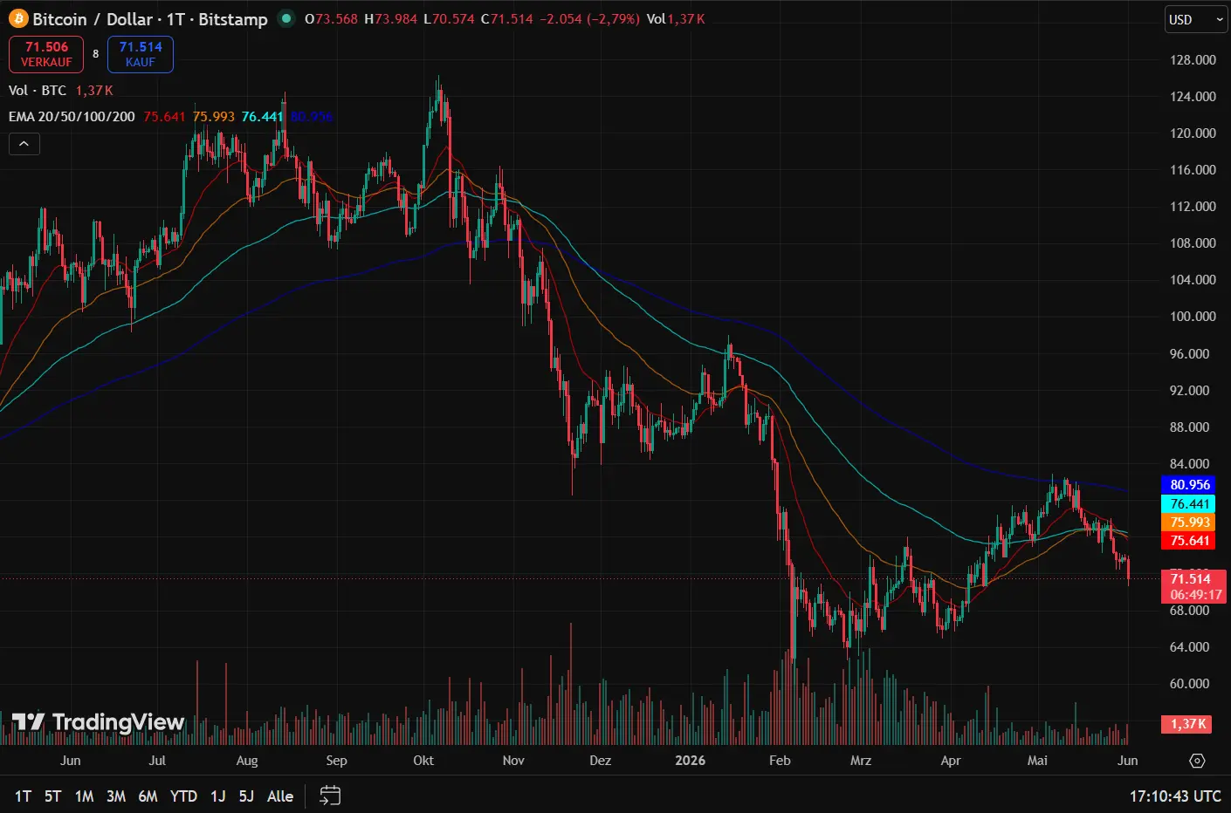Click the spread value 8 between prices

pos(96,54)
